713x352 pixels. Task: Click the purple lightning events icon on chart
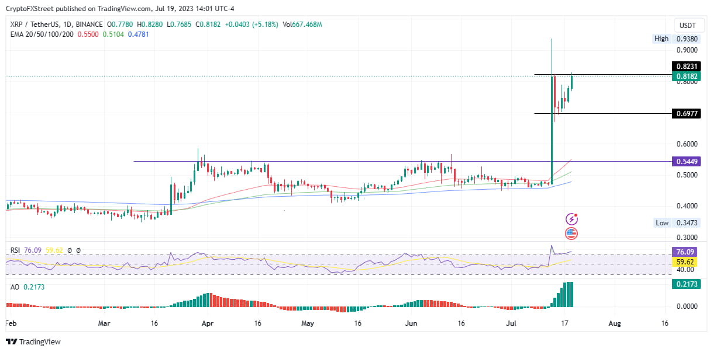point(571,218)
